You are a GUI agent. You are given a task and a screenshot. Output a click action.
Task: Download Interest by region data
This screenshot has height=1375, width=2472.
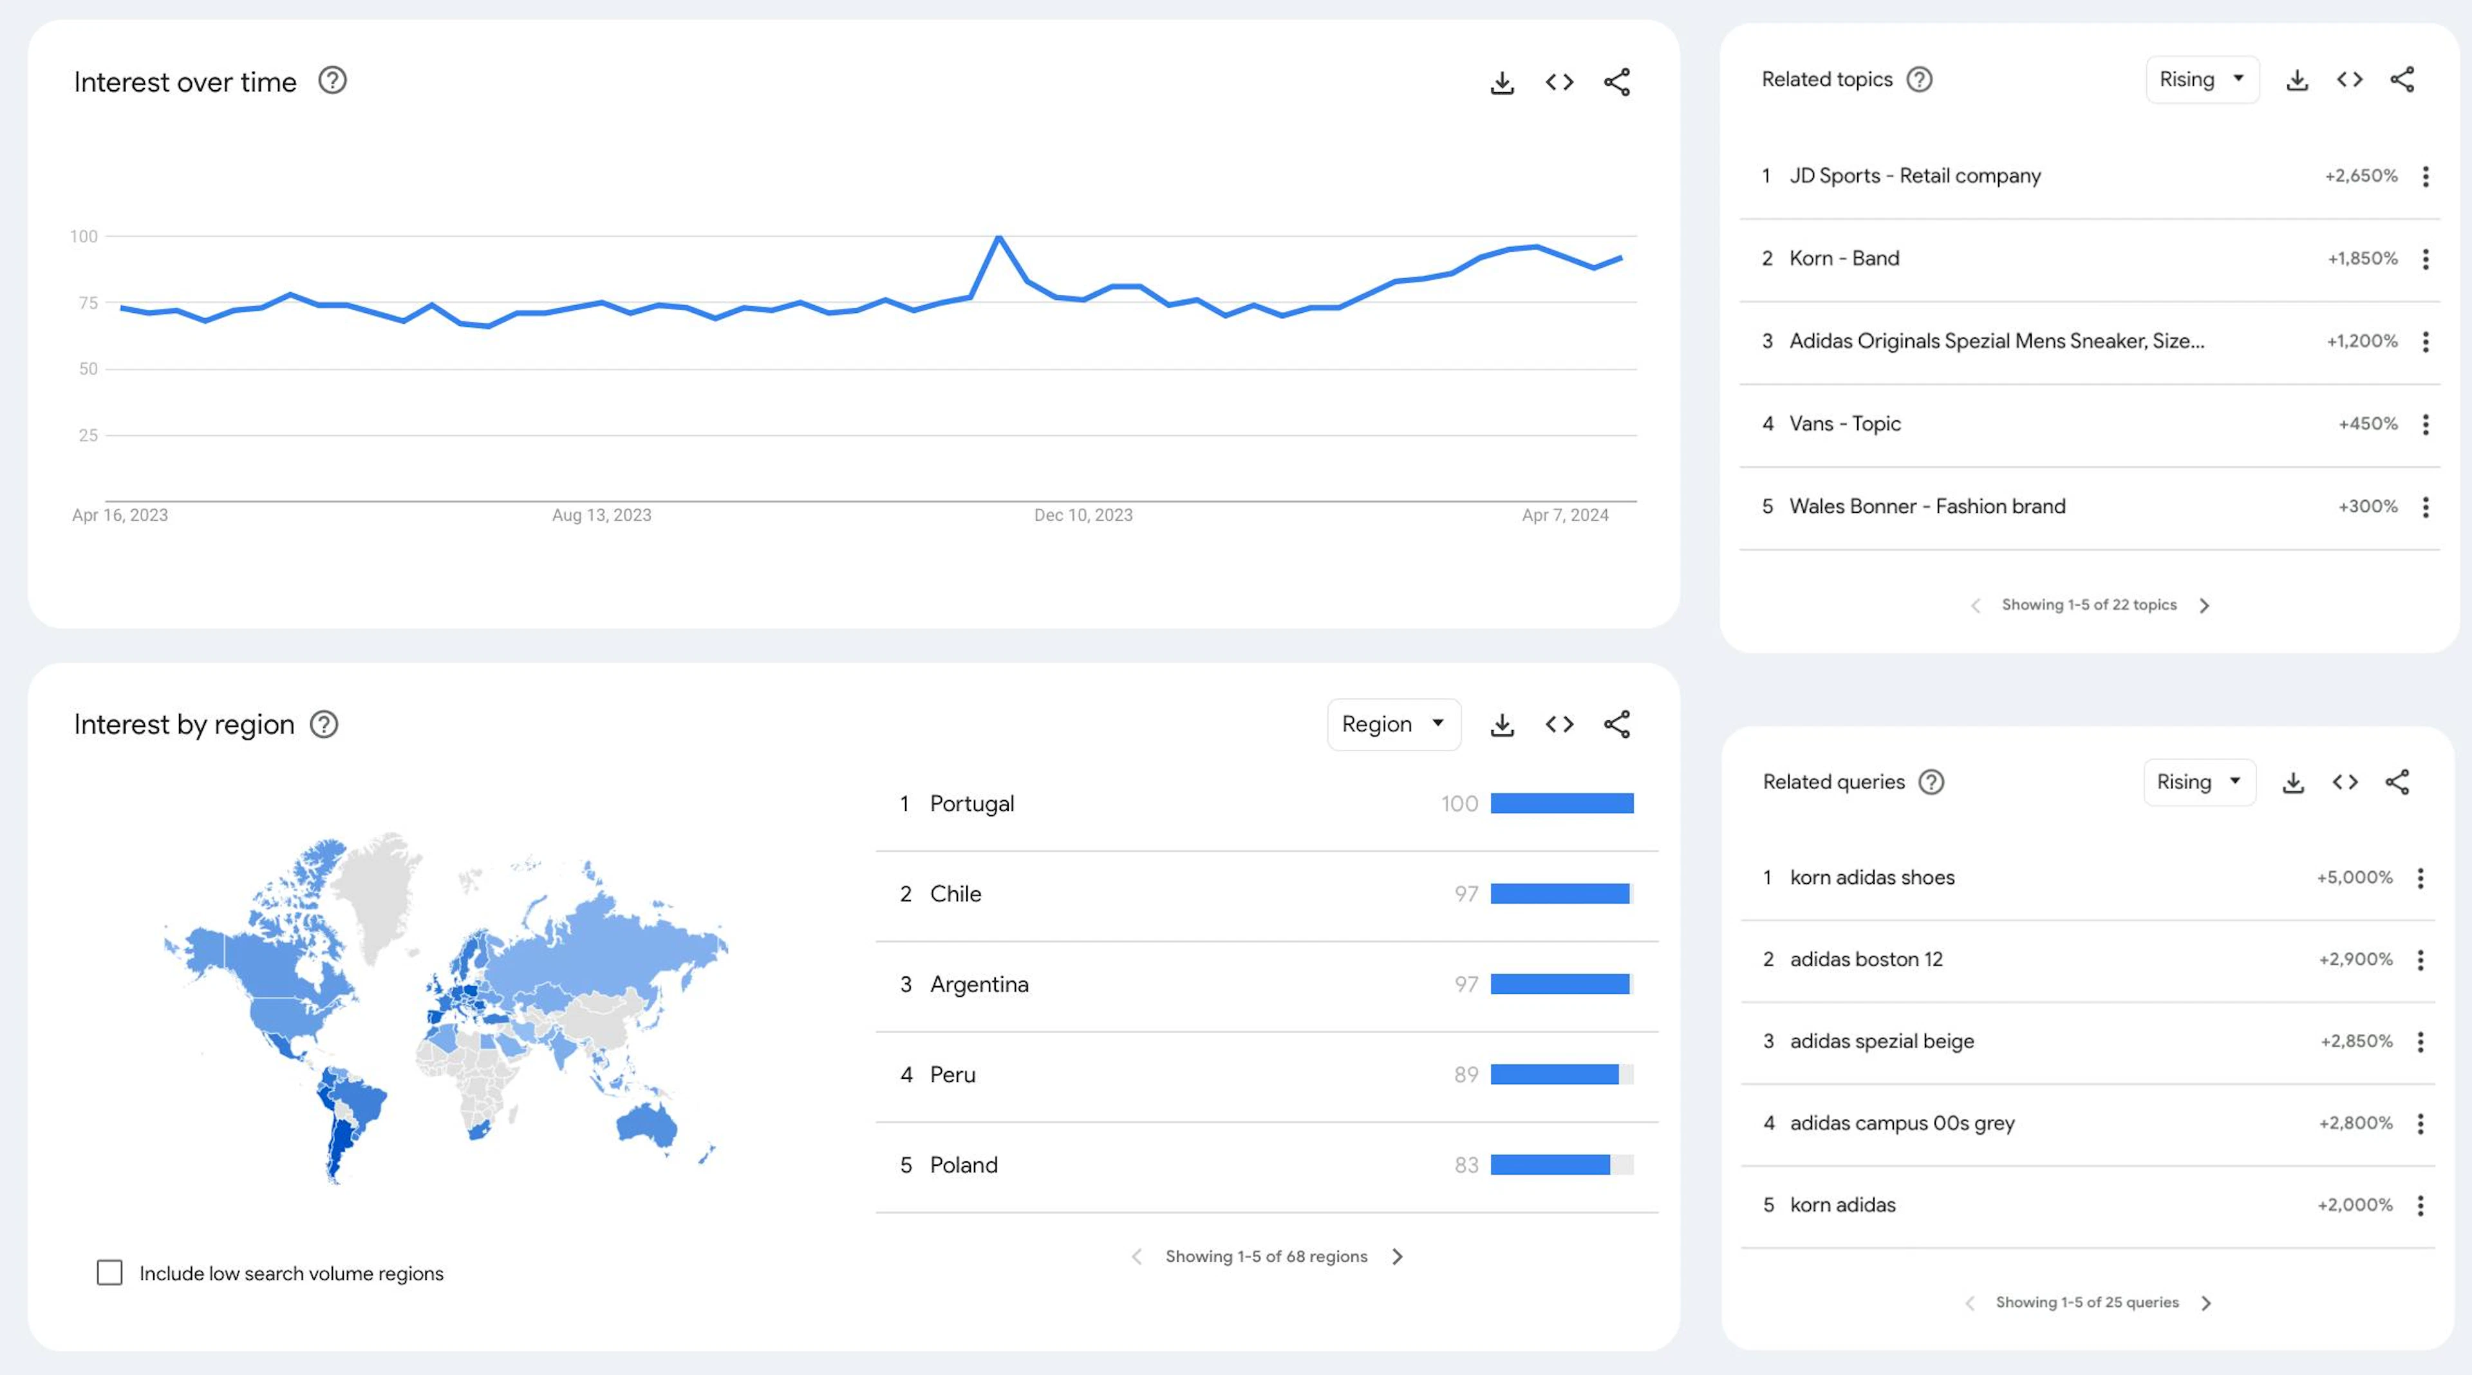[x=1502, y=724]
